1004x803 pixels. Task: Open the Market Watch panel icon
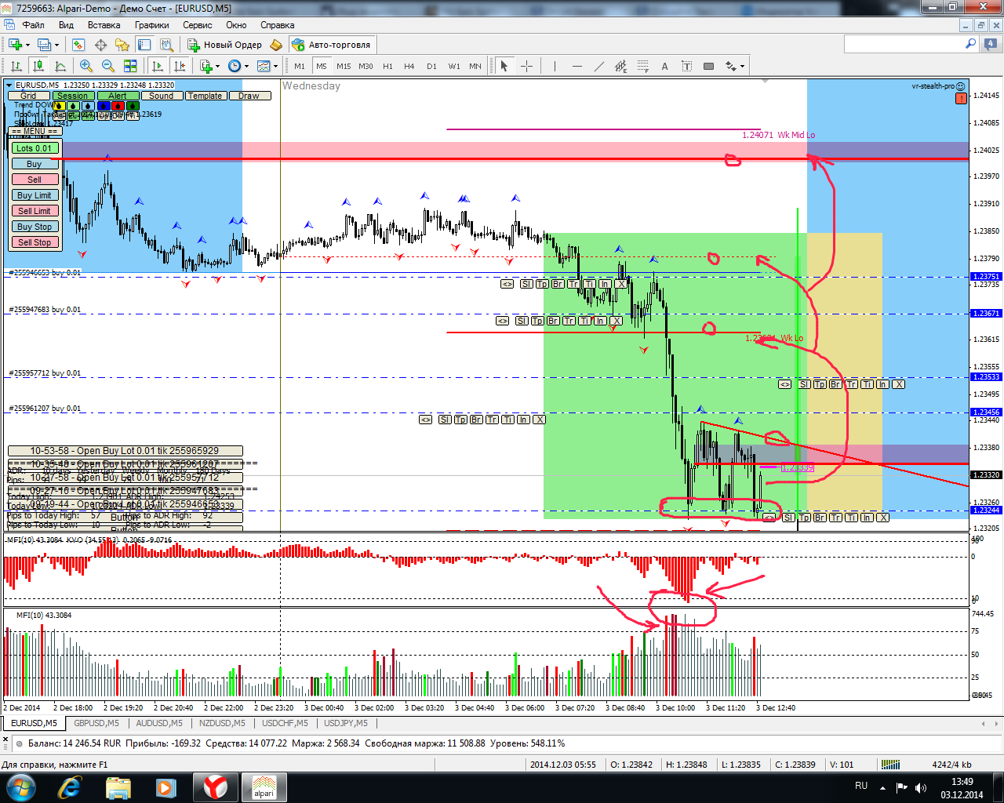click(x=78, y=45)
